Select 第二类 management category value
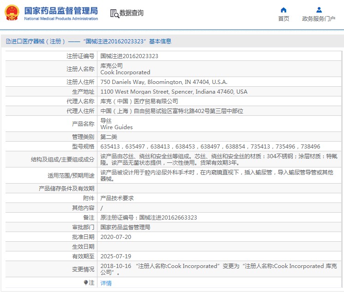Image resolution: width=344 pixels, height=292 pixels. [x=109, y=137]
